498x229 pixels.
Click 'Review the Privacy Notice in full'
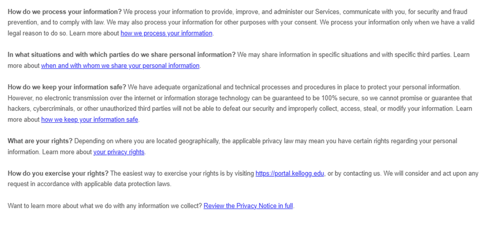(x=249, y=205)
